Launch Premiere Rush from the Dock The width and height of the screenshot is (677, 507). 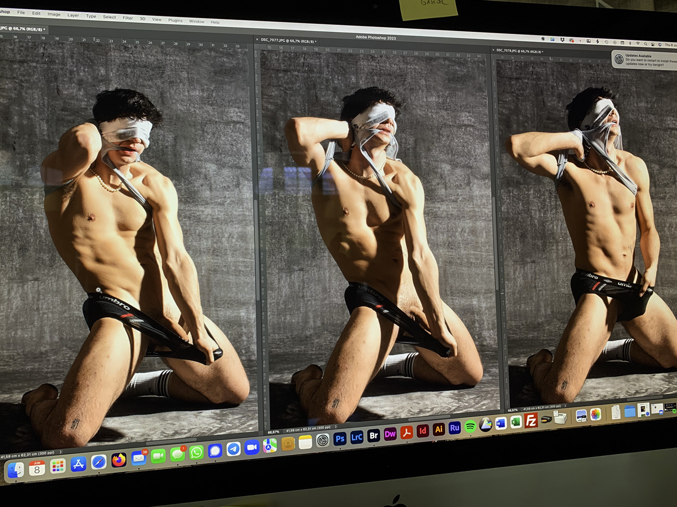(454, 428)
